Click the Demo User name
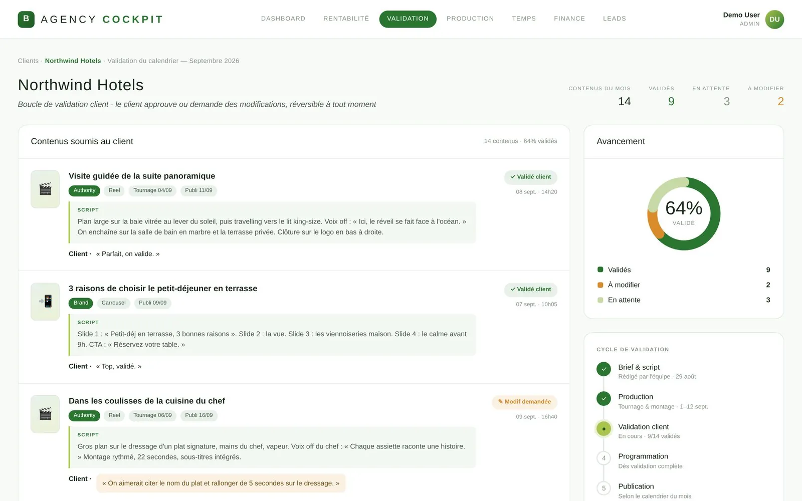Image resolution: width=802 pixels, height=501 pixels. [741, 15]
